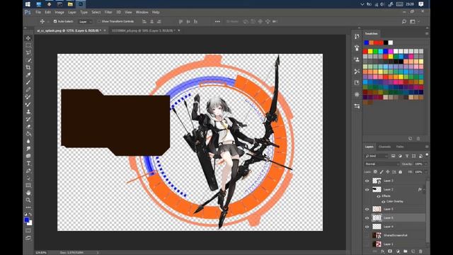Select the Hand tool
The height and width of the screenshot is (255, 453).
pos(28,193)
